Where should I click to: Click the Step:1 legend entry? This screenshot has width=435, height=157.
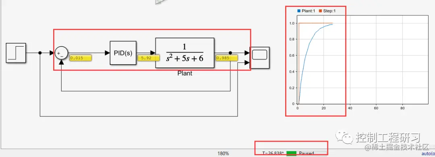(x=327, y=11)
